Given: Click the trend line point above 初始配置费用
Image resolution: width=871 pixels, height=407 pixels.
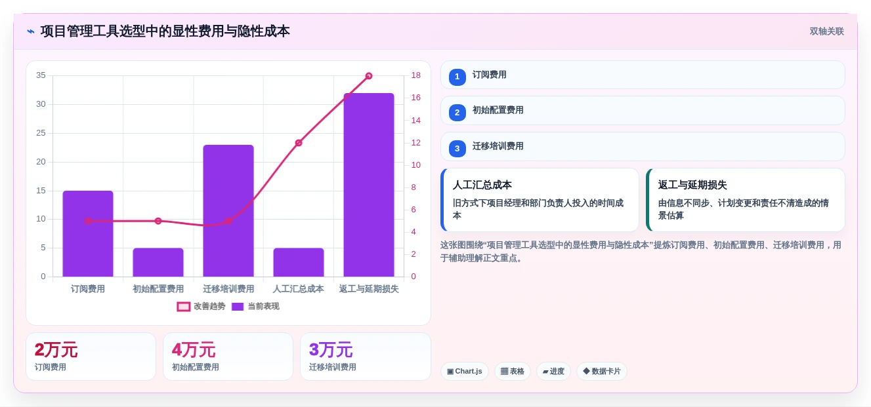Looking at the screenshot, I should pos(158,221).
